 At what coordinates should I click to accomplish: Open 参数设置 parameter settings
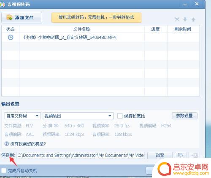[184, 116]
